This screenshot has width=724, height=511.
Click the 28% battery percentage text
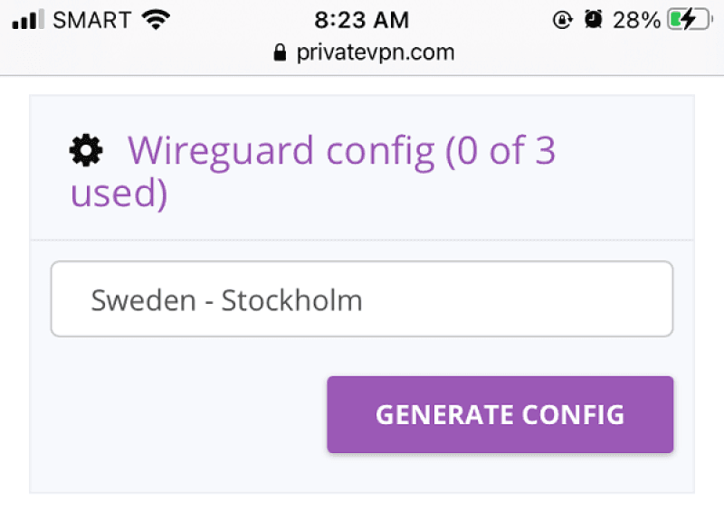(x=637, y=20)
